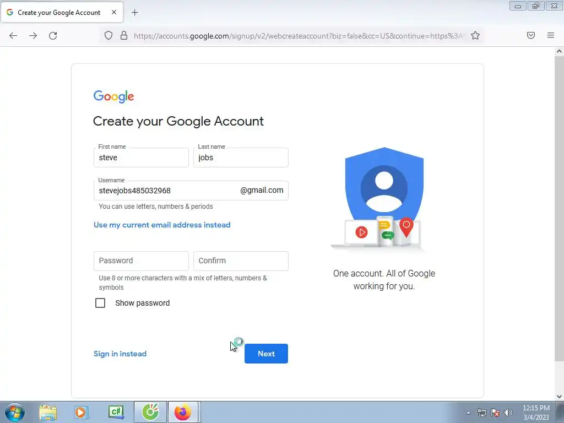Open the Save to Pocket icon
564x423 pixels.
(x=531, y=35)
